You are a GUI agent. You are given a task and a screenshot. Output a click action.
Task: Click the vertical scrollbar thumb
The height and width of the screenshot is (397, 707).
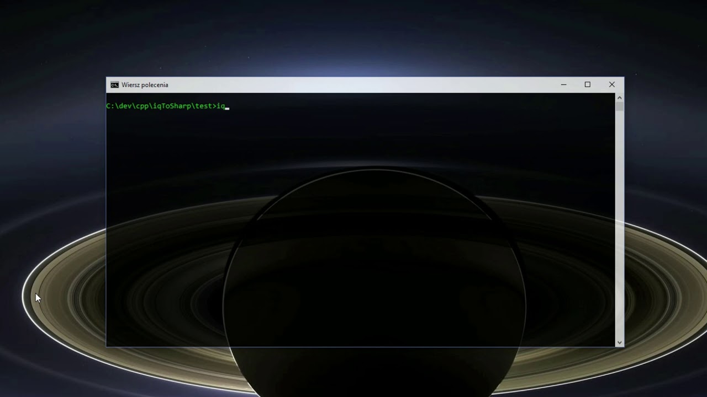pyautogui.click(x=619, y=106)
